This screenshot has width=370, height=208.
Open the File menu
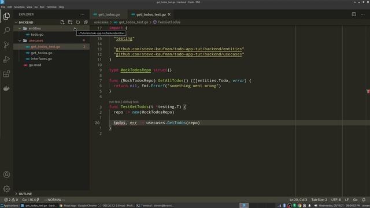click(3, 7)
